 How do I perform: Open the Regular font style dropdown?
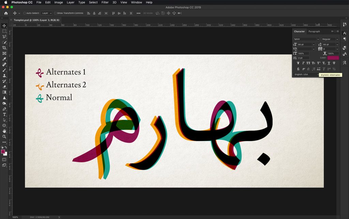[330, 39]
